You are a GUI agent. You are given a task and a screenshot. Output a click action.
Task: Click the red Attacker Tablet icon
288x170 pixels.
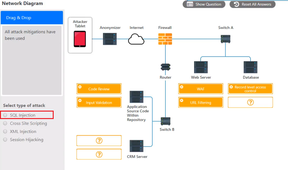pos(80,39)
